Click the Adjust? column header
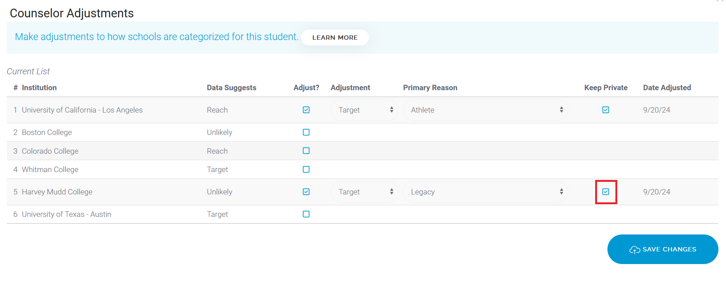Screen dimensions: 726x281 coord(306,88)
